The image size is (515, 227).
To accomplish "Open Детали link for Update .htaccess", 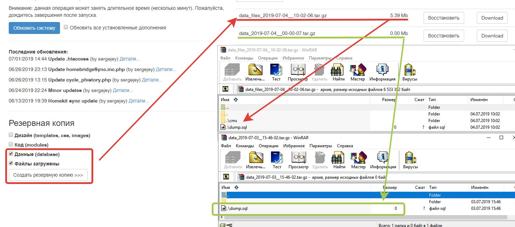I will pyautogui.click(x=130, y=59).
